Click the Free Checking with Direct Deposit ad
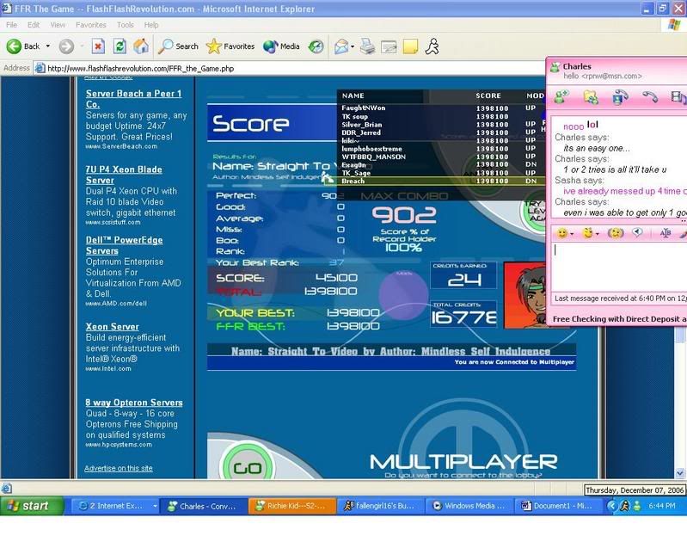Viewport: 687px width, 542px height. point(619,319)
